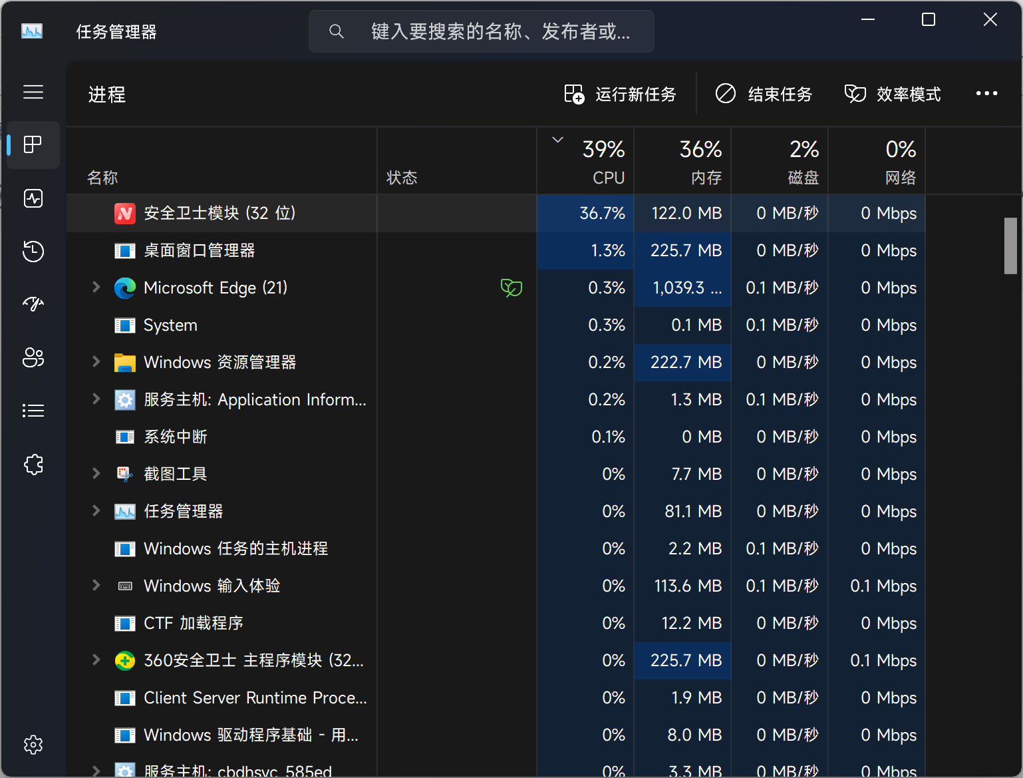Click the 任务管理器 process row icon

point(125,511)
